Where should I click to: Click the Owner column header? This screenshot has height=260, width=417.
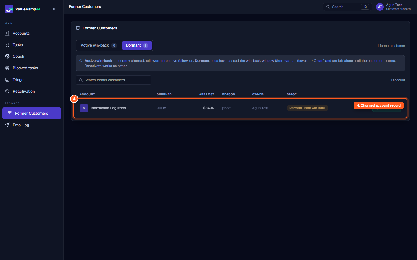pos(258,94)
